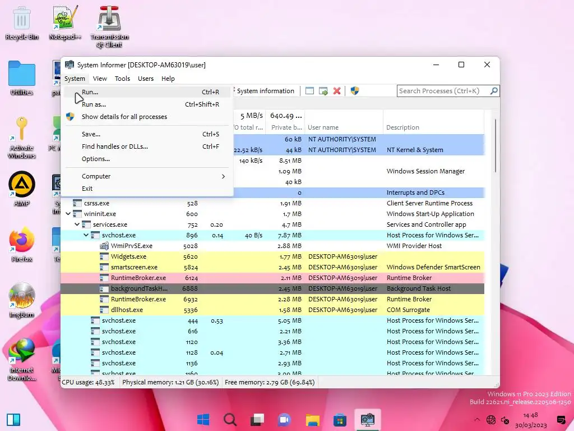This screenshot has width=574, height=431.
Task: Select the dllhost.exe process row
Action: tap(272, 310)
